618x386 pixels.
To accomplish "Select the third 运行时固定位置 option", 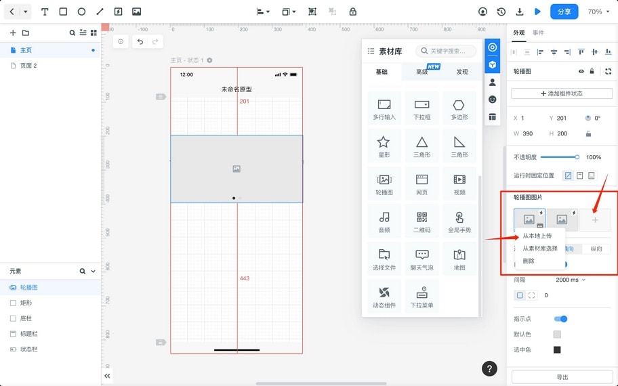I will point(591,175).
